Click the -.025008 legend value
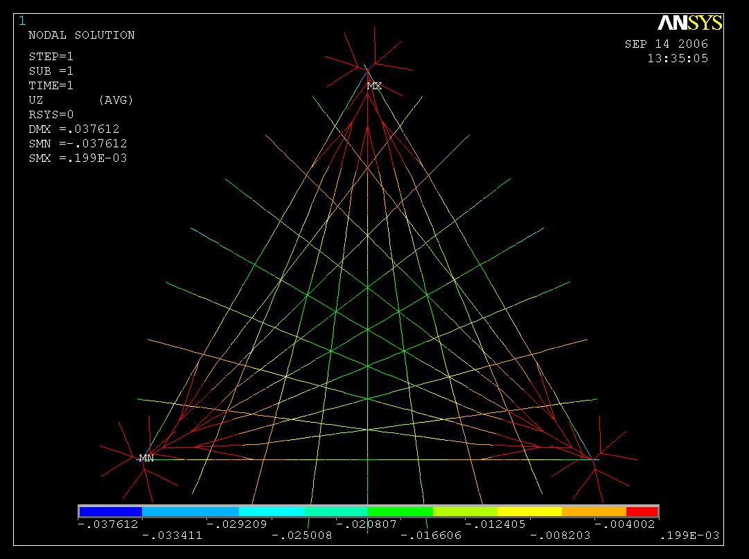The image size is (749, 559). point(302,535)
